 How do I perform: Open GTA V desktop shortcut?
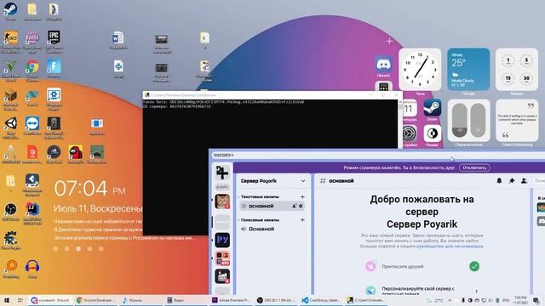(x=10, y=68)
